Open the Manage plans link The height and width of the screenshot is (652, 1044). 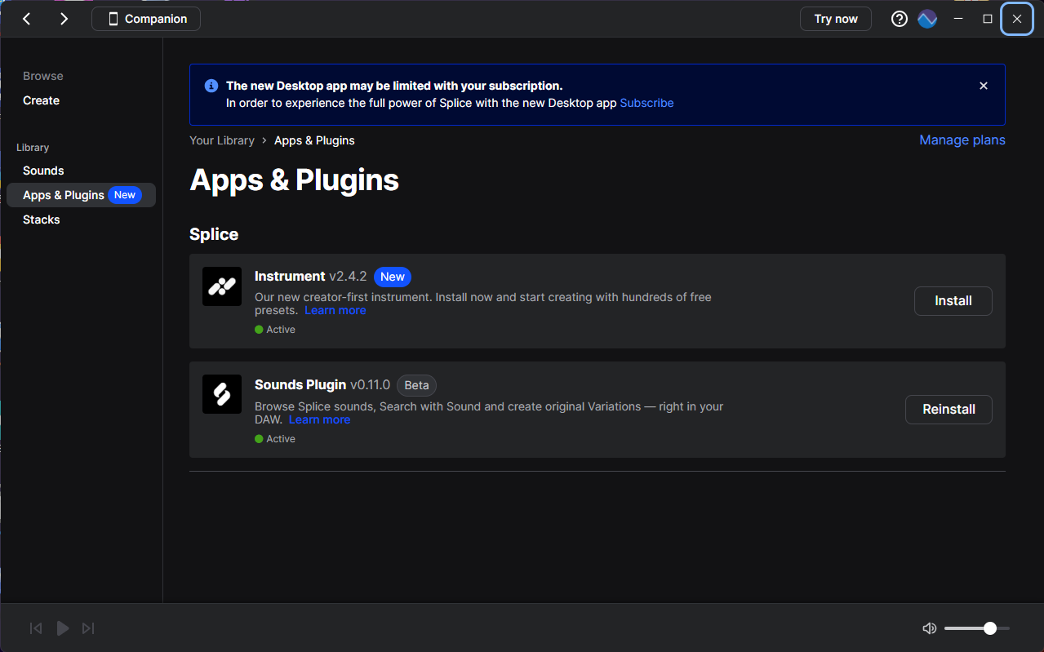[x=962, y=140]
